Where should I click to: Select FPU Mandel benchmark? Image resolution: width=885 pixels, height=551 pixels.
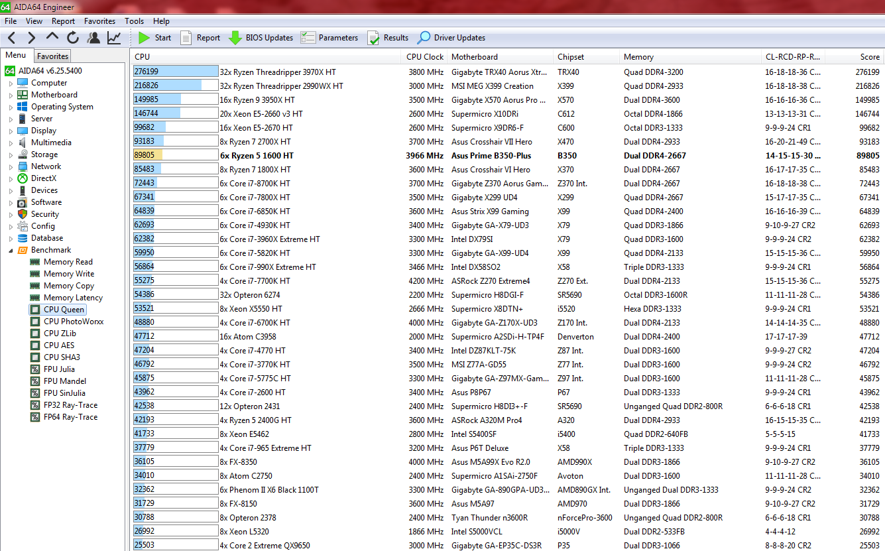click(x=64, y=381)
